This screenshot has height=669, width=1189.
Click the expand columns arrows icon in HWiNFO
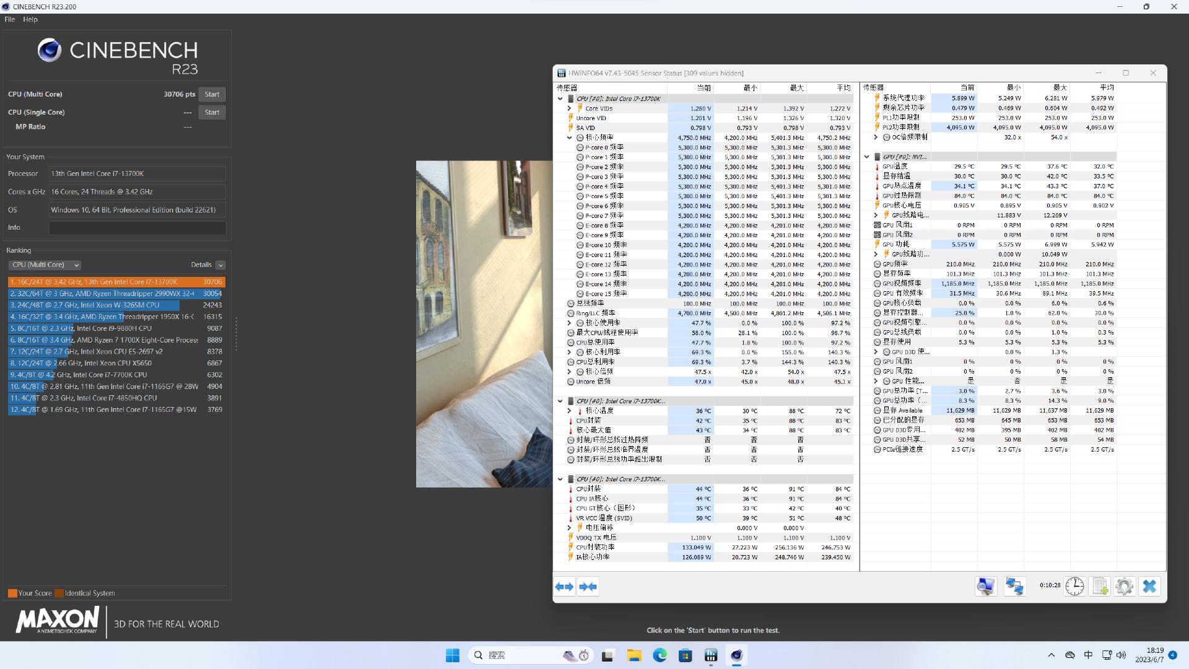[x=564, y=587]
